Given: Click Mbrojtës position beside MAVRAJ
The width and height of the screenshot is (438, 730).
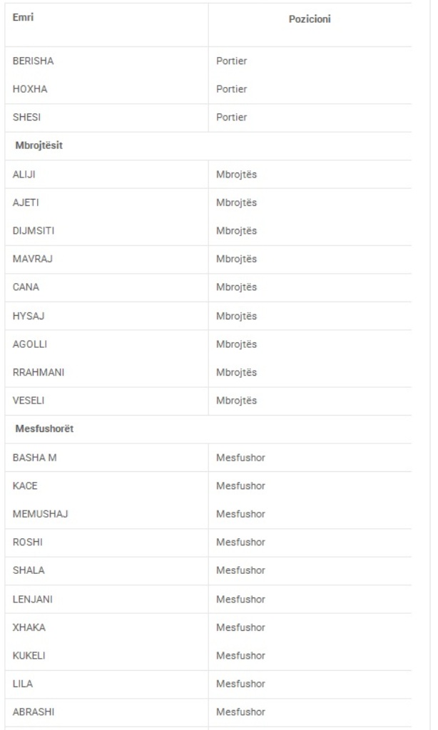Looking at the screenshot, I should [236, 259].
